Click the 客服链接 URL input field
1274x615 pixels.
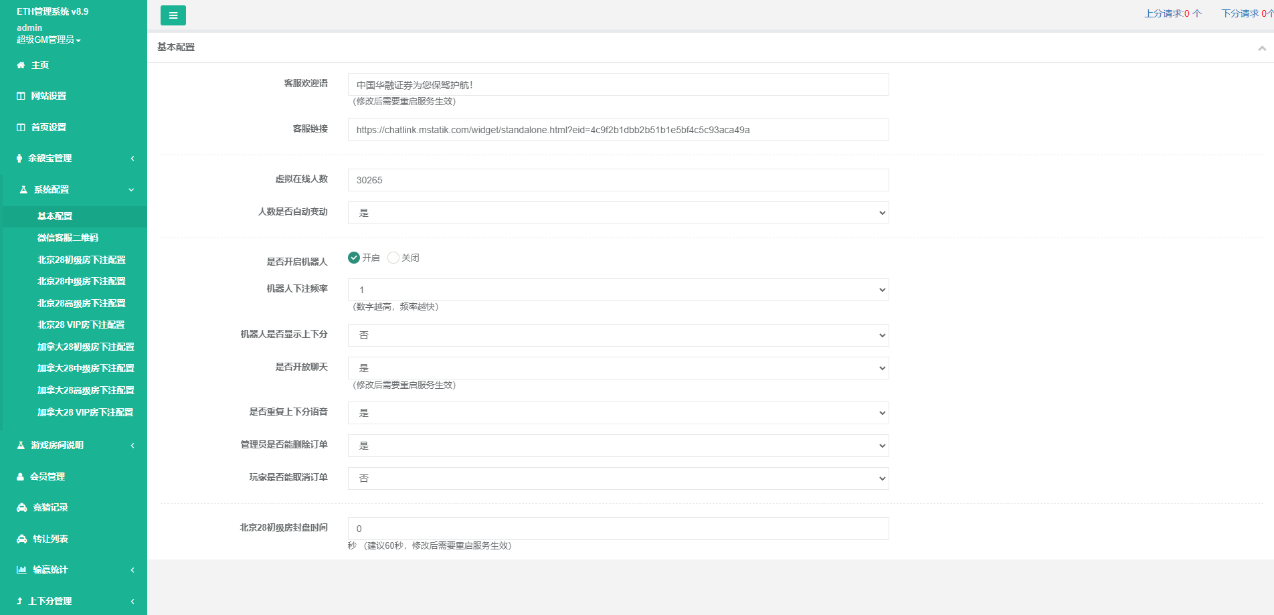coord(618,130)
